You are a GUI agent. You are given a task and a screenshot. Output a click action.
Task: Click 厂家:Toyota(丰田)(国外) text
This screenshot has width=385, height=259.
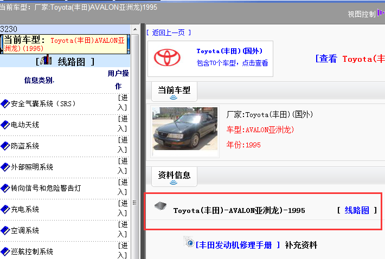tap(269, 114)
